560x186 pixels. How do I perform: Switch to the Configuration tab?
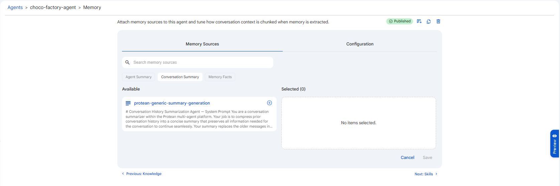click(x=360, y=44)
